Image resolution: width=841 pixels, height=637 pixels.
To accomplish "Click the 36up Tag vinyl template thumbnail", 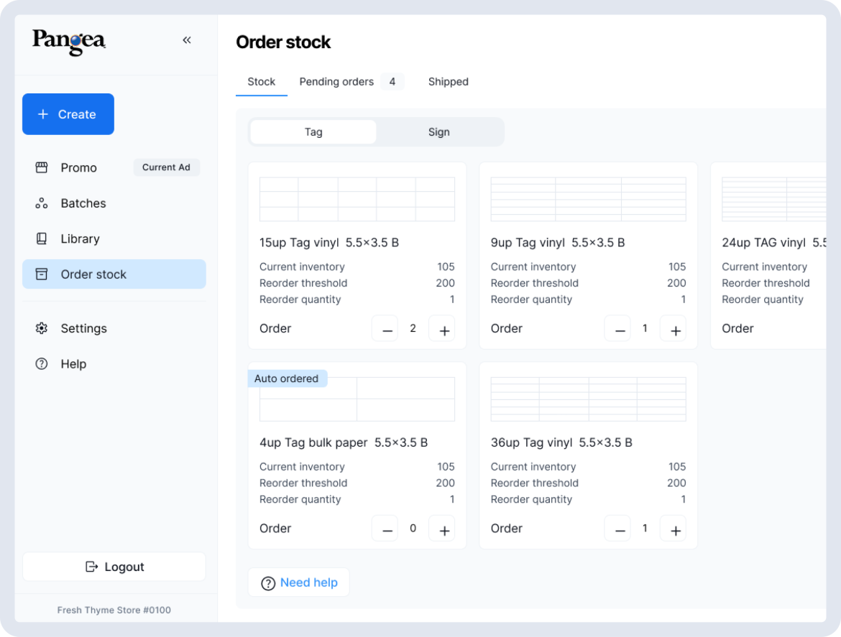I will pyautogui.click(x=588, y=399).
